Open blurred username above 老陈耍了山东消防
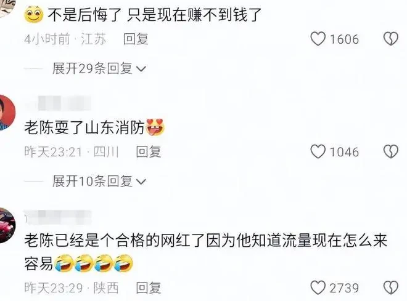 pos(57,103)
